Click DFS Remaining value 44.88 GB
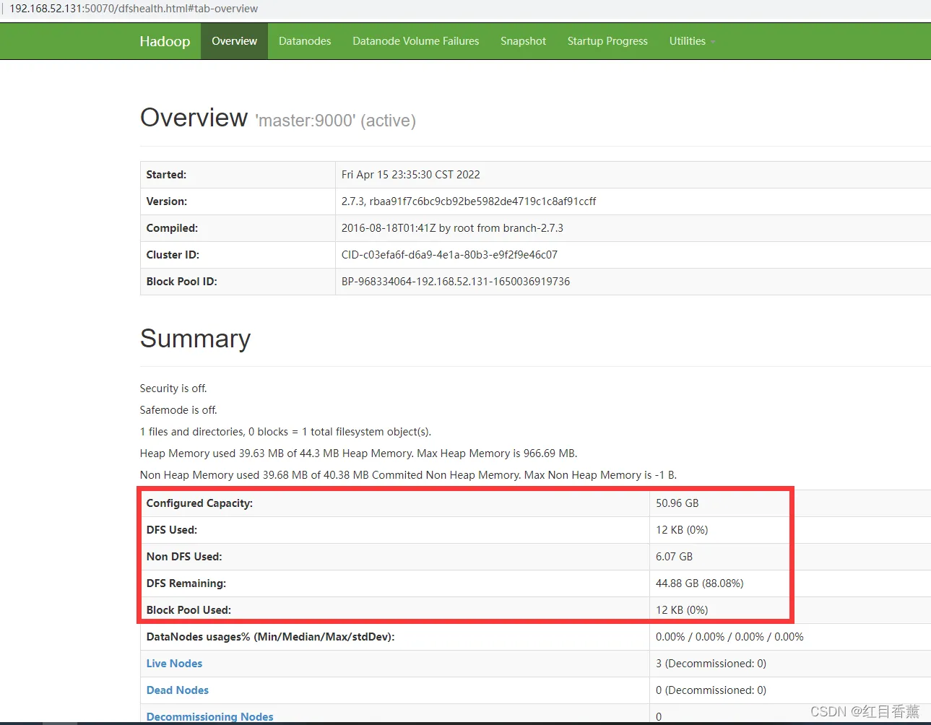Viewport: 931px width, 725px height. [699, 583]
